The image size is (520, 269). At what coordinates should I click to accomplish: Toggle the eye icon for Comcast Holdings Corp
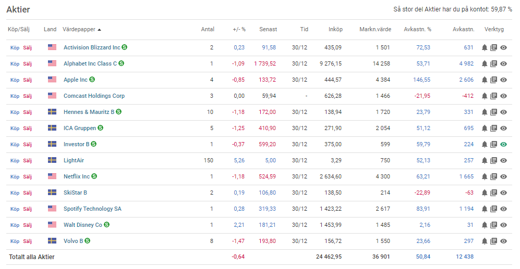pyautogui.click(x=503, y=96)
